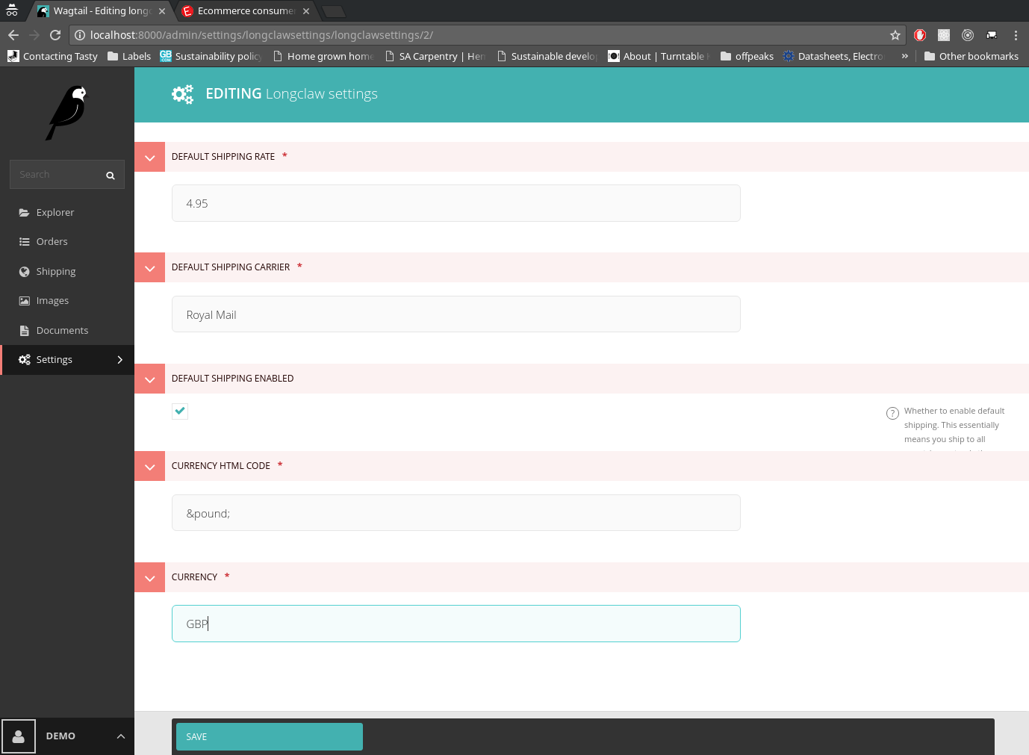The height and width of the screenshot is (755, 1029).
Task: Open Images in the sidebar
Action: click(67, 301)
